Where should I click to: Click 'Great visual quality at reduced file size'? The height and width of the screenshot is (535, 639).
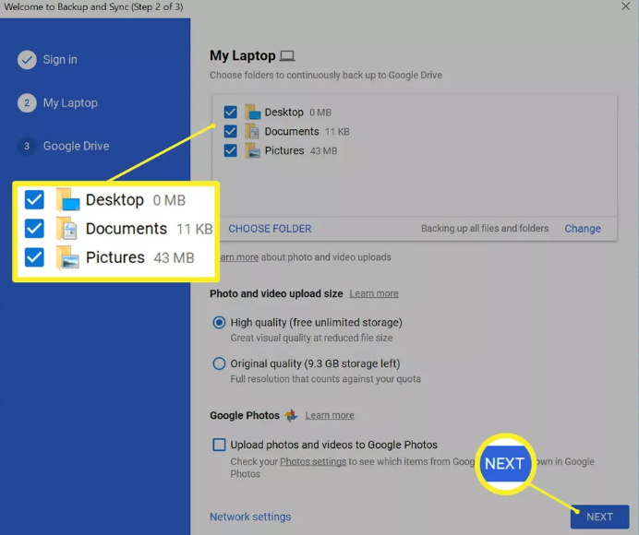[311, 338]
